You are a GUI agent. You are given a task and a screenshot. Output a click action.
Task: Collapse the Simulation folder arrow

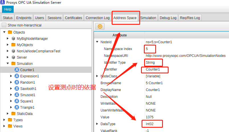pos(8,63)
